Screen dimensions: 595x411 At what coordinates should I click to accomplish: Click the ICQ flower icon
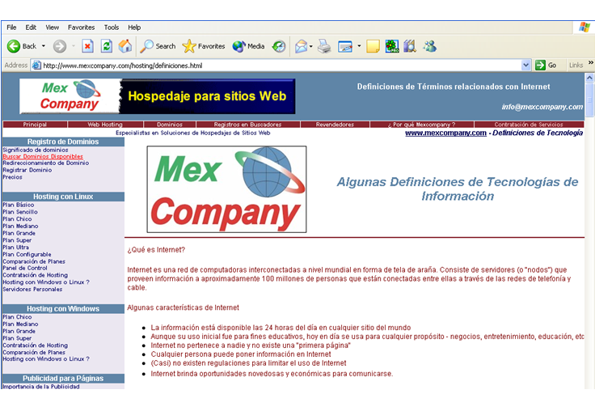point(392,46)
